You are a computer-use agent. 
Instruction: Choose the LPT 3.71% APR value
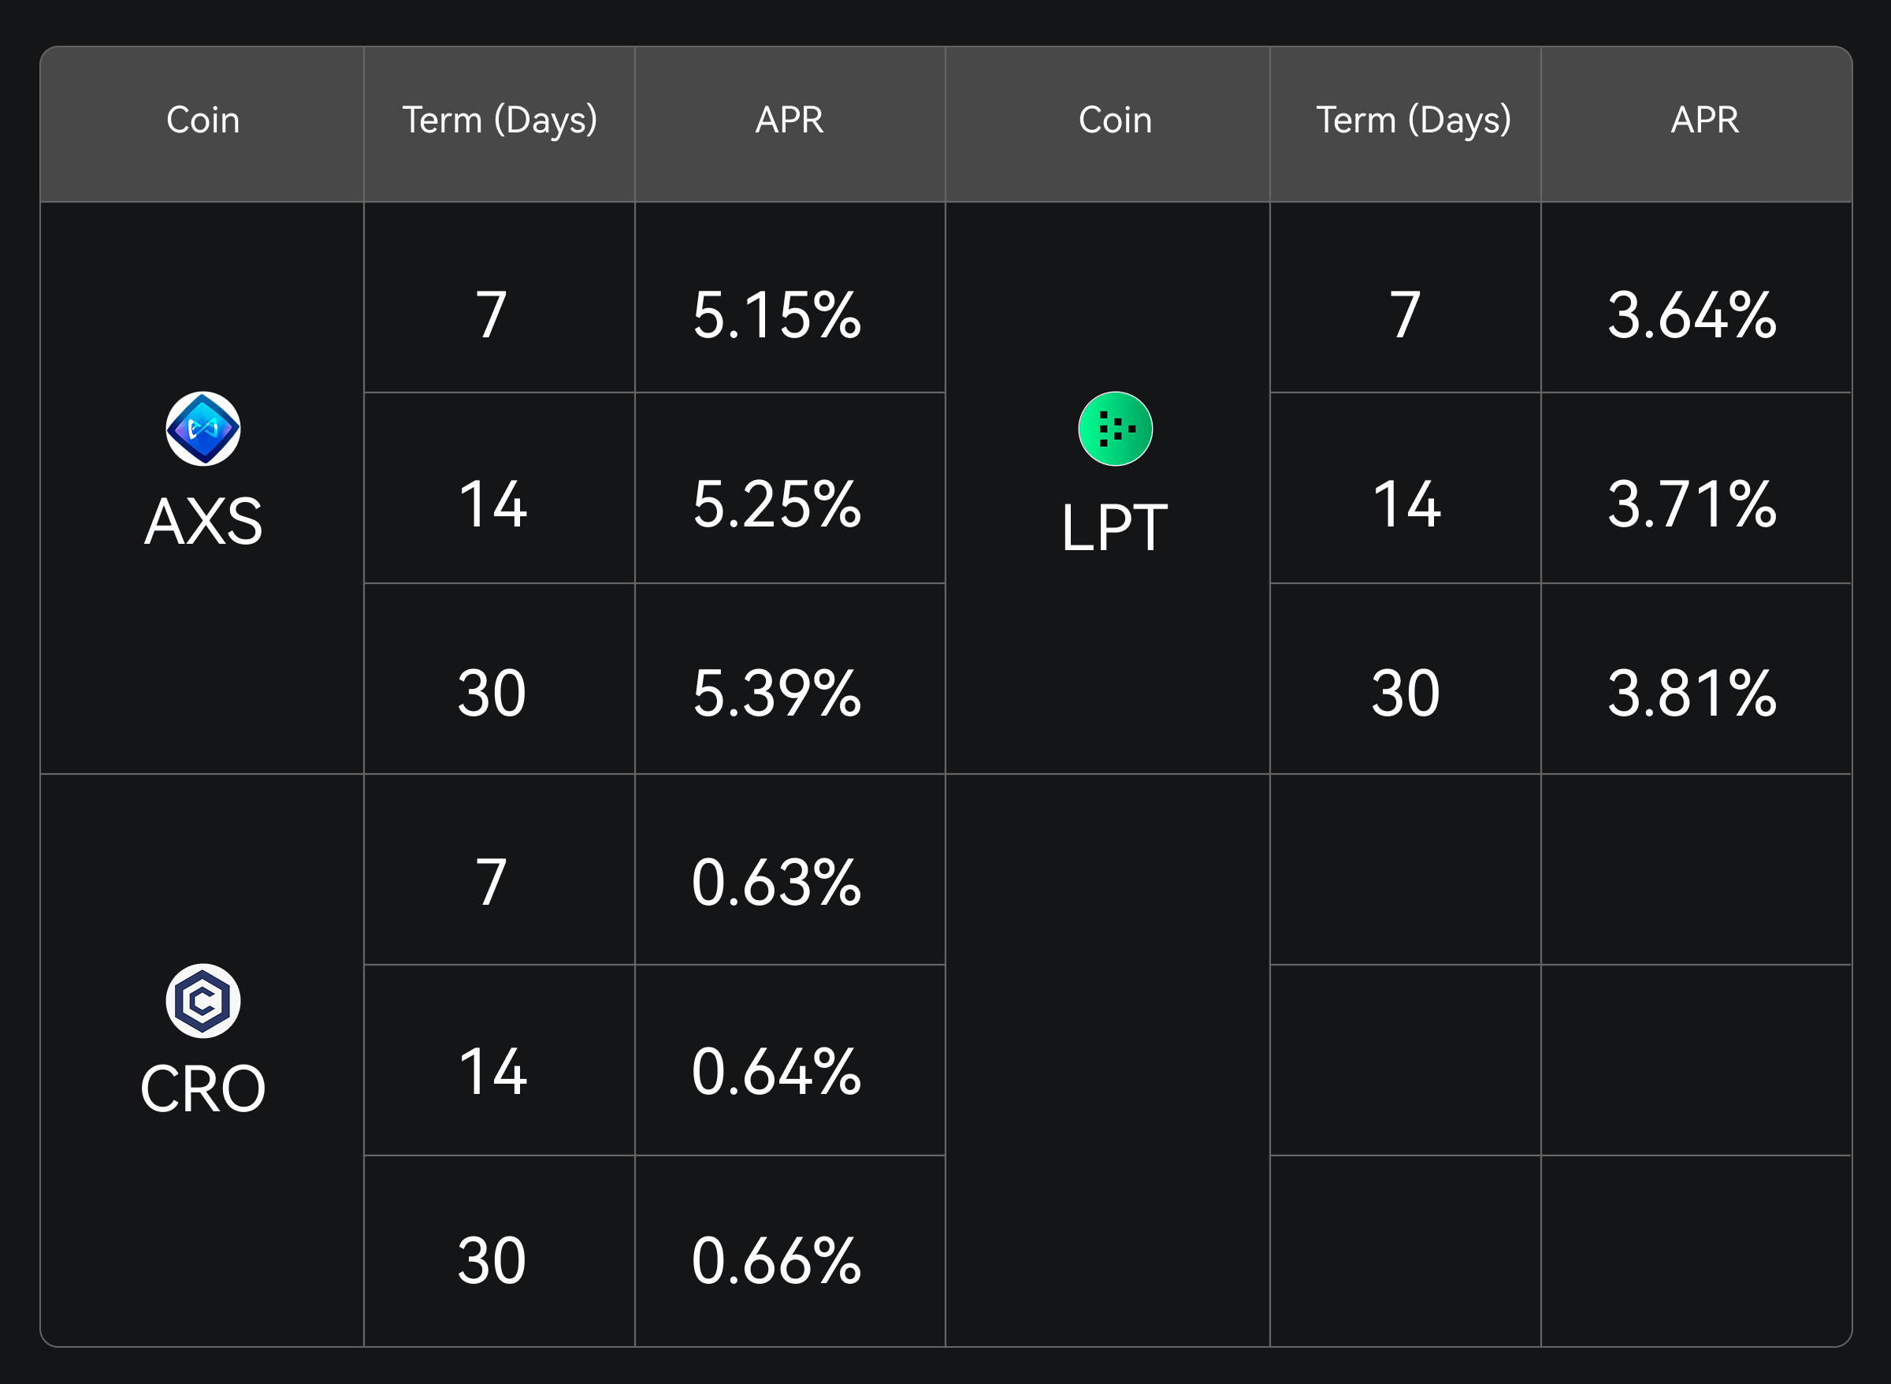coord(1692,504)
